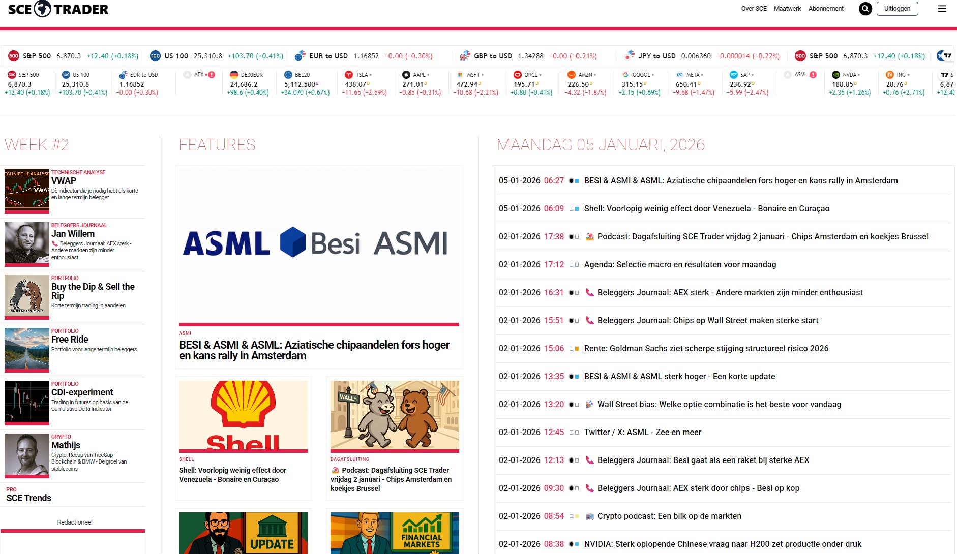This screenshot has height=554, width=957.
Task: Open the PRO SCE Trends sidebar entry
Action: point(29,495)
